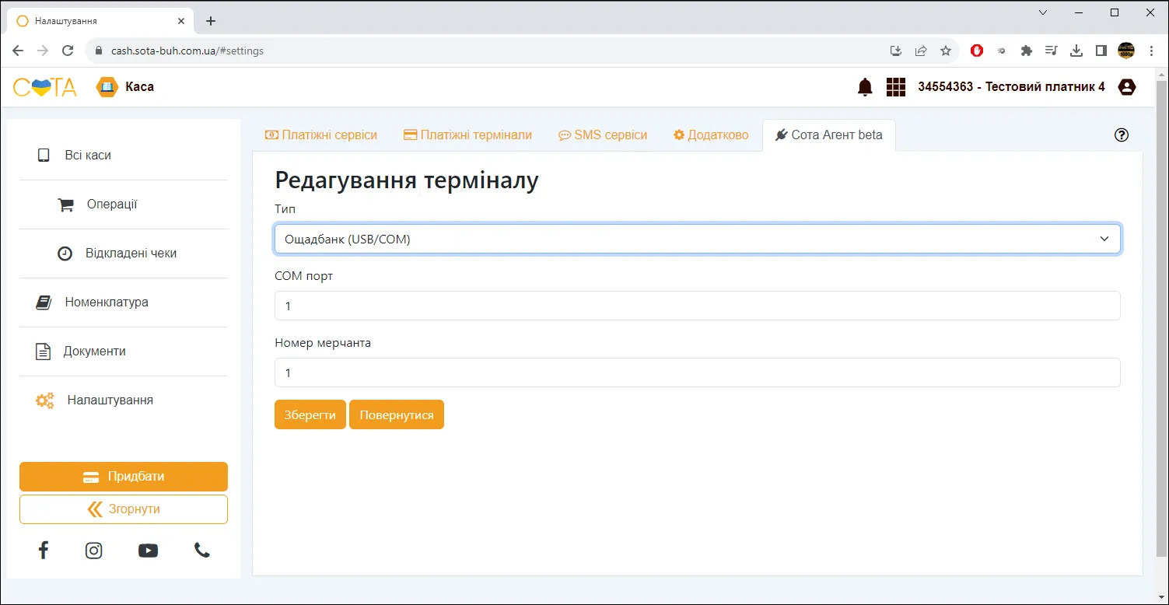Click the address bar URL
This screenshot has width=1169, height=605.
point(187,51)
